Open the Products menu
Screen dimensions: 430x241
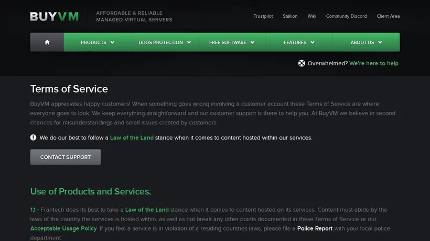click(x=98, y=42)
